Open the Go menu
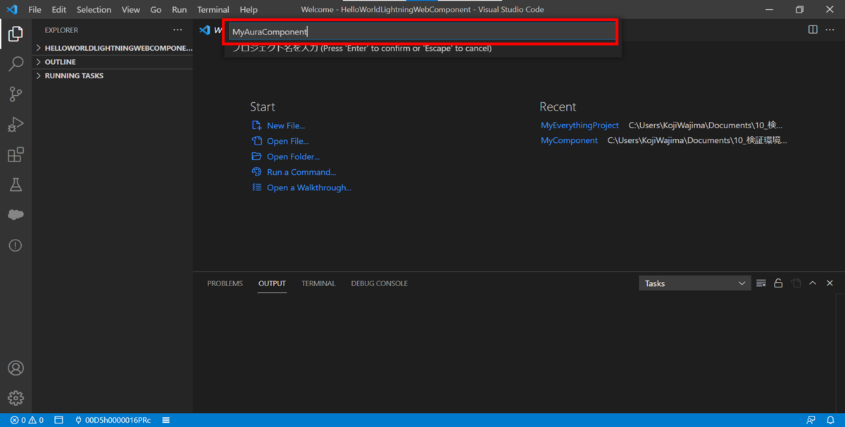Screen dimensions: 845x427 (x=156, y=10)
